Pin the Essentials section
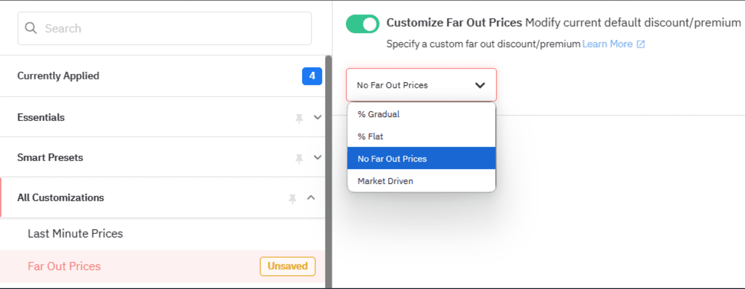Screen dimensions: 745x289 299,117
